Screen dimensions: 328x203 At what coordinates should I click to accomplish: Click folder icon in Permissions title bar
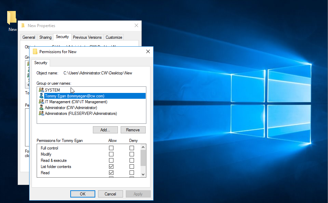35,52
